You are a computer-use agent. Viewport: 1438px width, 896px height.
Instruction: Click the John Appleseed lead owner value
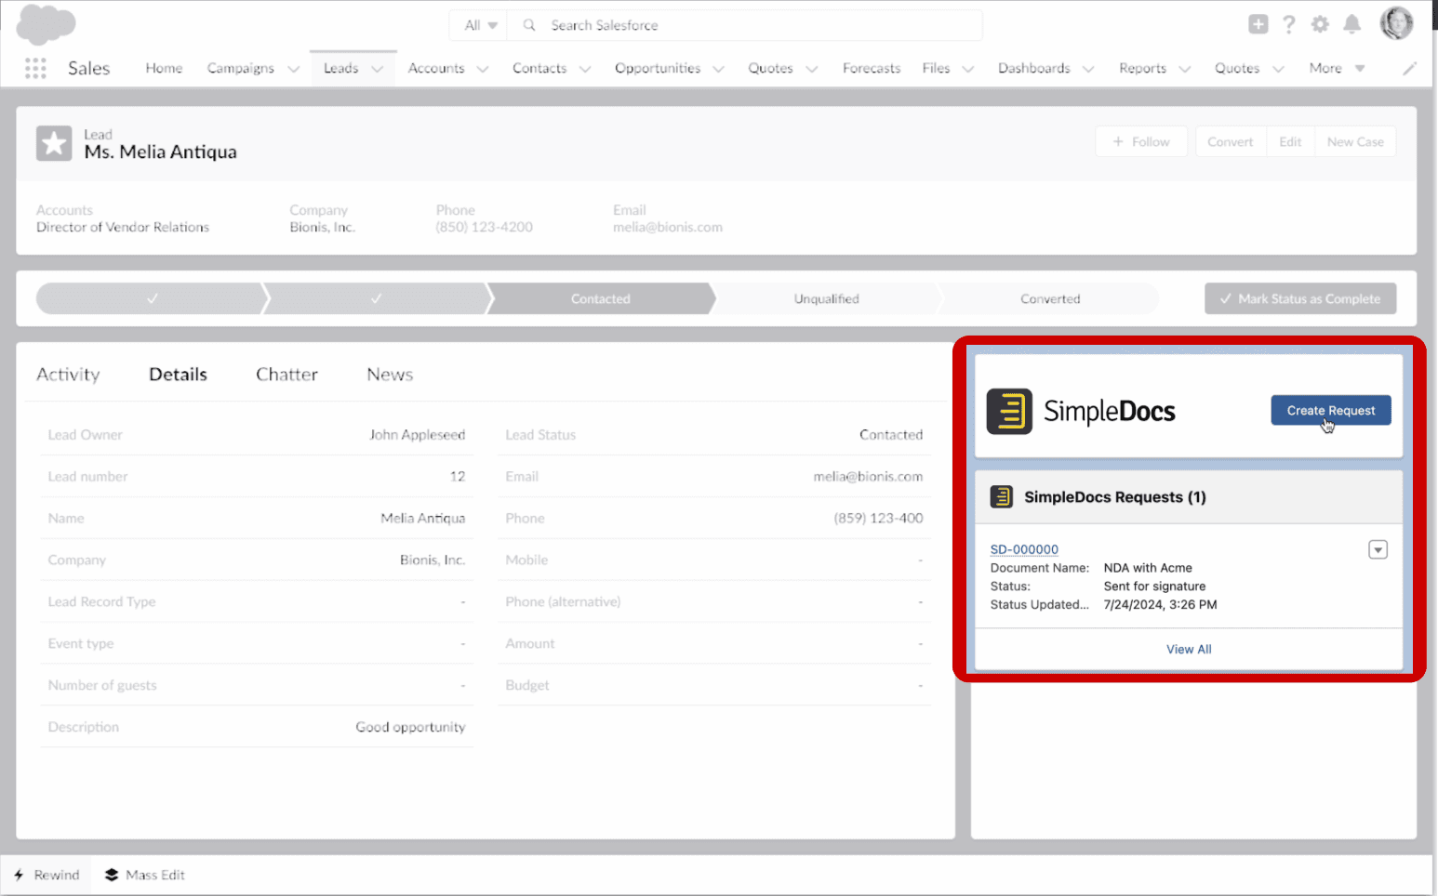click(x=417, y=434)
